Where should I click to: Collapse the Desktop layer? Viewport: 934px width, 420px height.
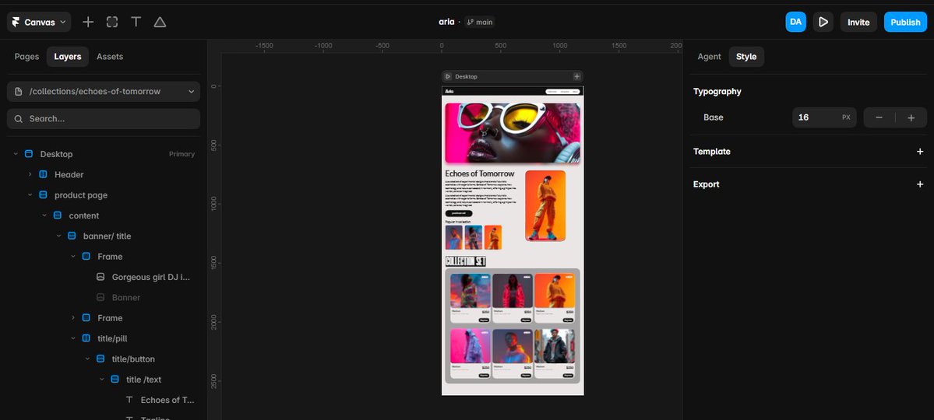click(16, 154)
